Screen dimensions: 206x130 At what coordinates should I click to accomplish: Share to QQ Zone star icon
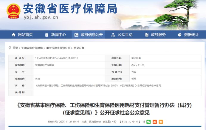[x=161, y=122]
